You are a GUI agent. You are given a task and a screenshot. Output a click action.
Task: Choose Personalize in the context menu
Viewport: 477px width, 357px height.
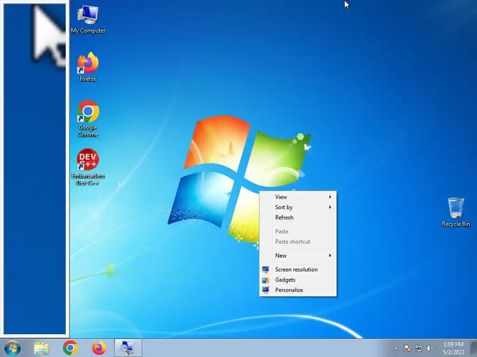point(298,290)
